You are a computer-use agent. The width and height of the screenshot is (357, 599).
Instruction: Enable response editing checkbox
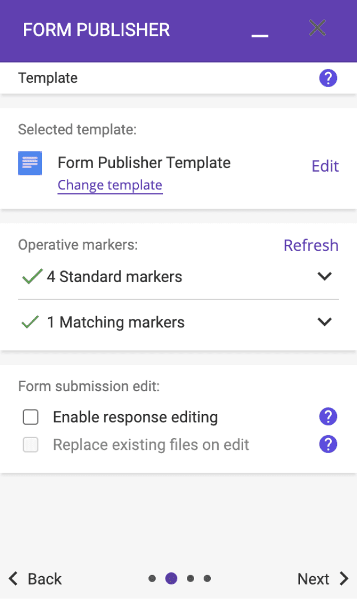(31, 417)
